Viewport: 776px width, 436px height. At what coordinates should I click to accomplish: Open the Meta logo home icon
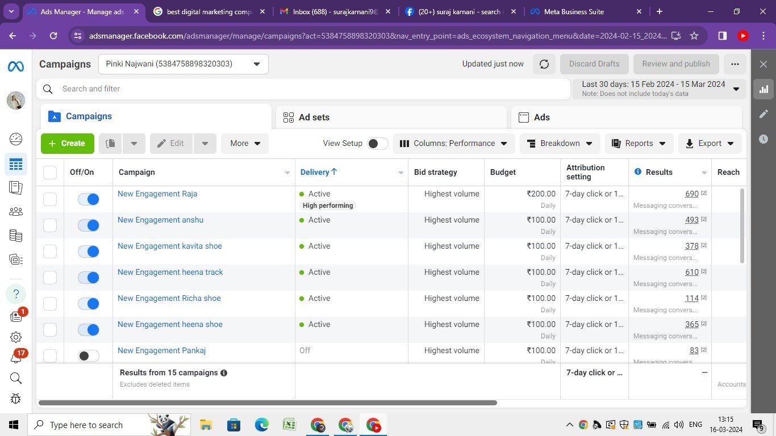pos(16,66)
